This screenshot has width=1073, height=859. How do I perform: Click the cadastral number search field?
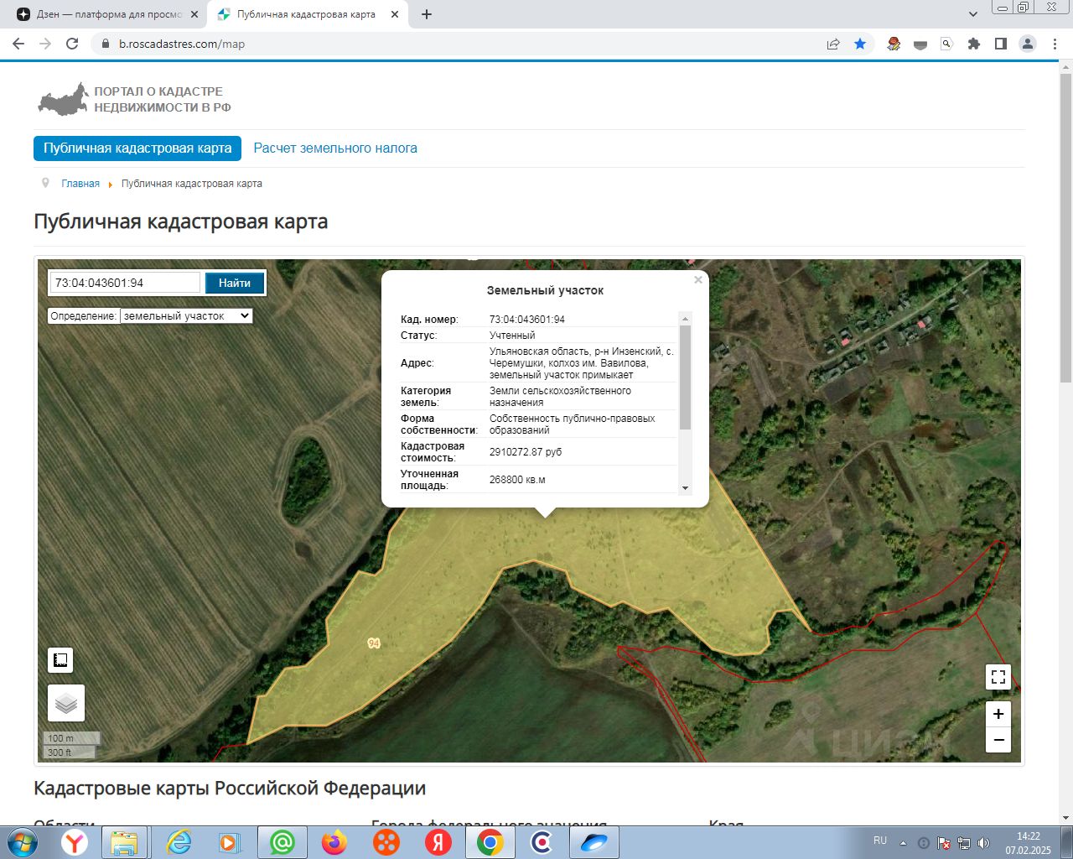click(125, 283)
